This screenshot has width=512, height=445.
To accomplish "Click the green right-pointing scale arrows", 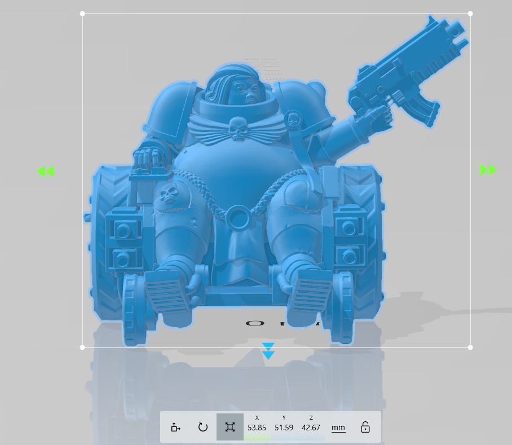I will pos(488,170).
